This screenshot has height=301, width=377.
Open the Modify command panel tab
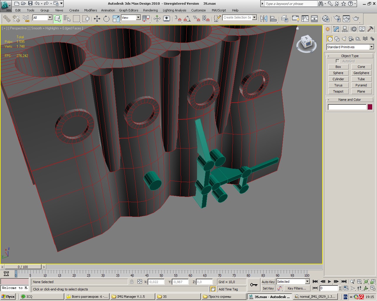pos(336,29)
